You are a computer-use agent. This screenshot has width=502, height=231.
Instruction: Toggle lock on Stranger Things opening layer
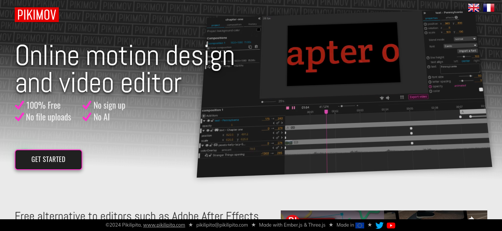coord(210,155)
